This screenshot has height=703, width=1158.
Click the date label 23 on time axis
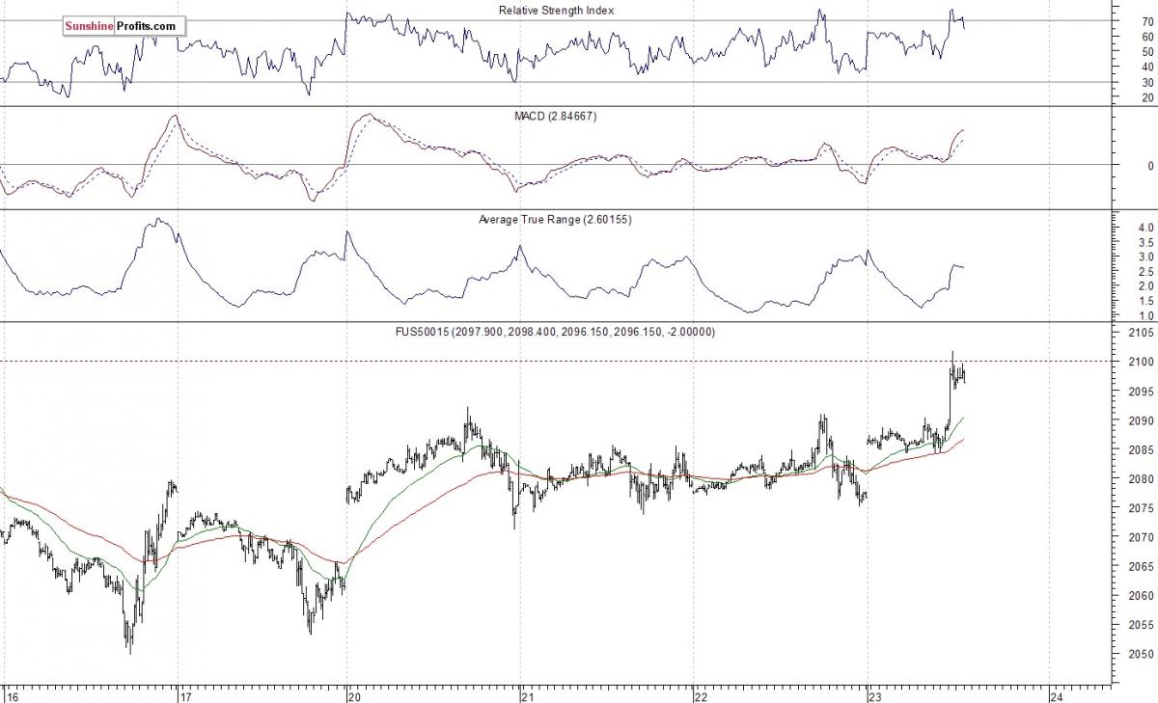(x=874, y=696)
